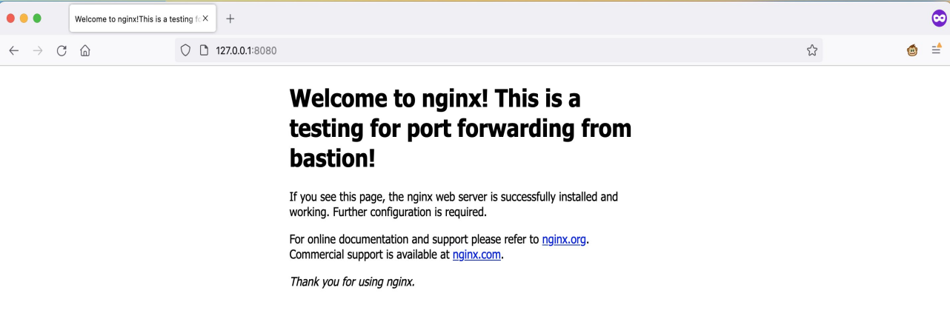Image resolution: width=950 pixels, height=336 pixels.
Task: Open the browser home page
Action: tap(85, 51)
